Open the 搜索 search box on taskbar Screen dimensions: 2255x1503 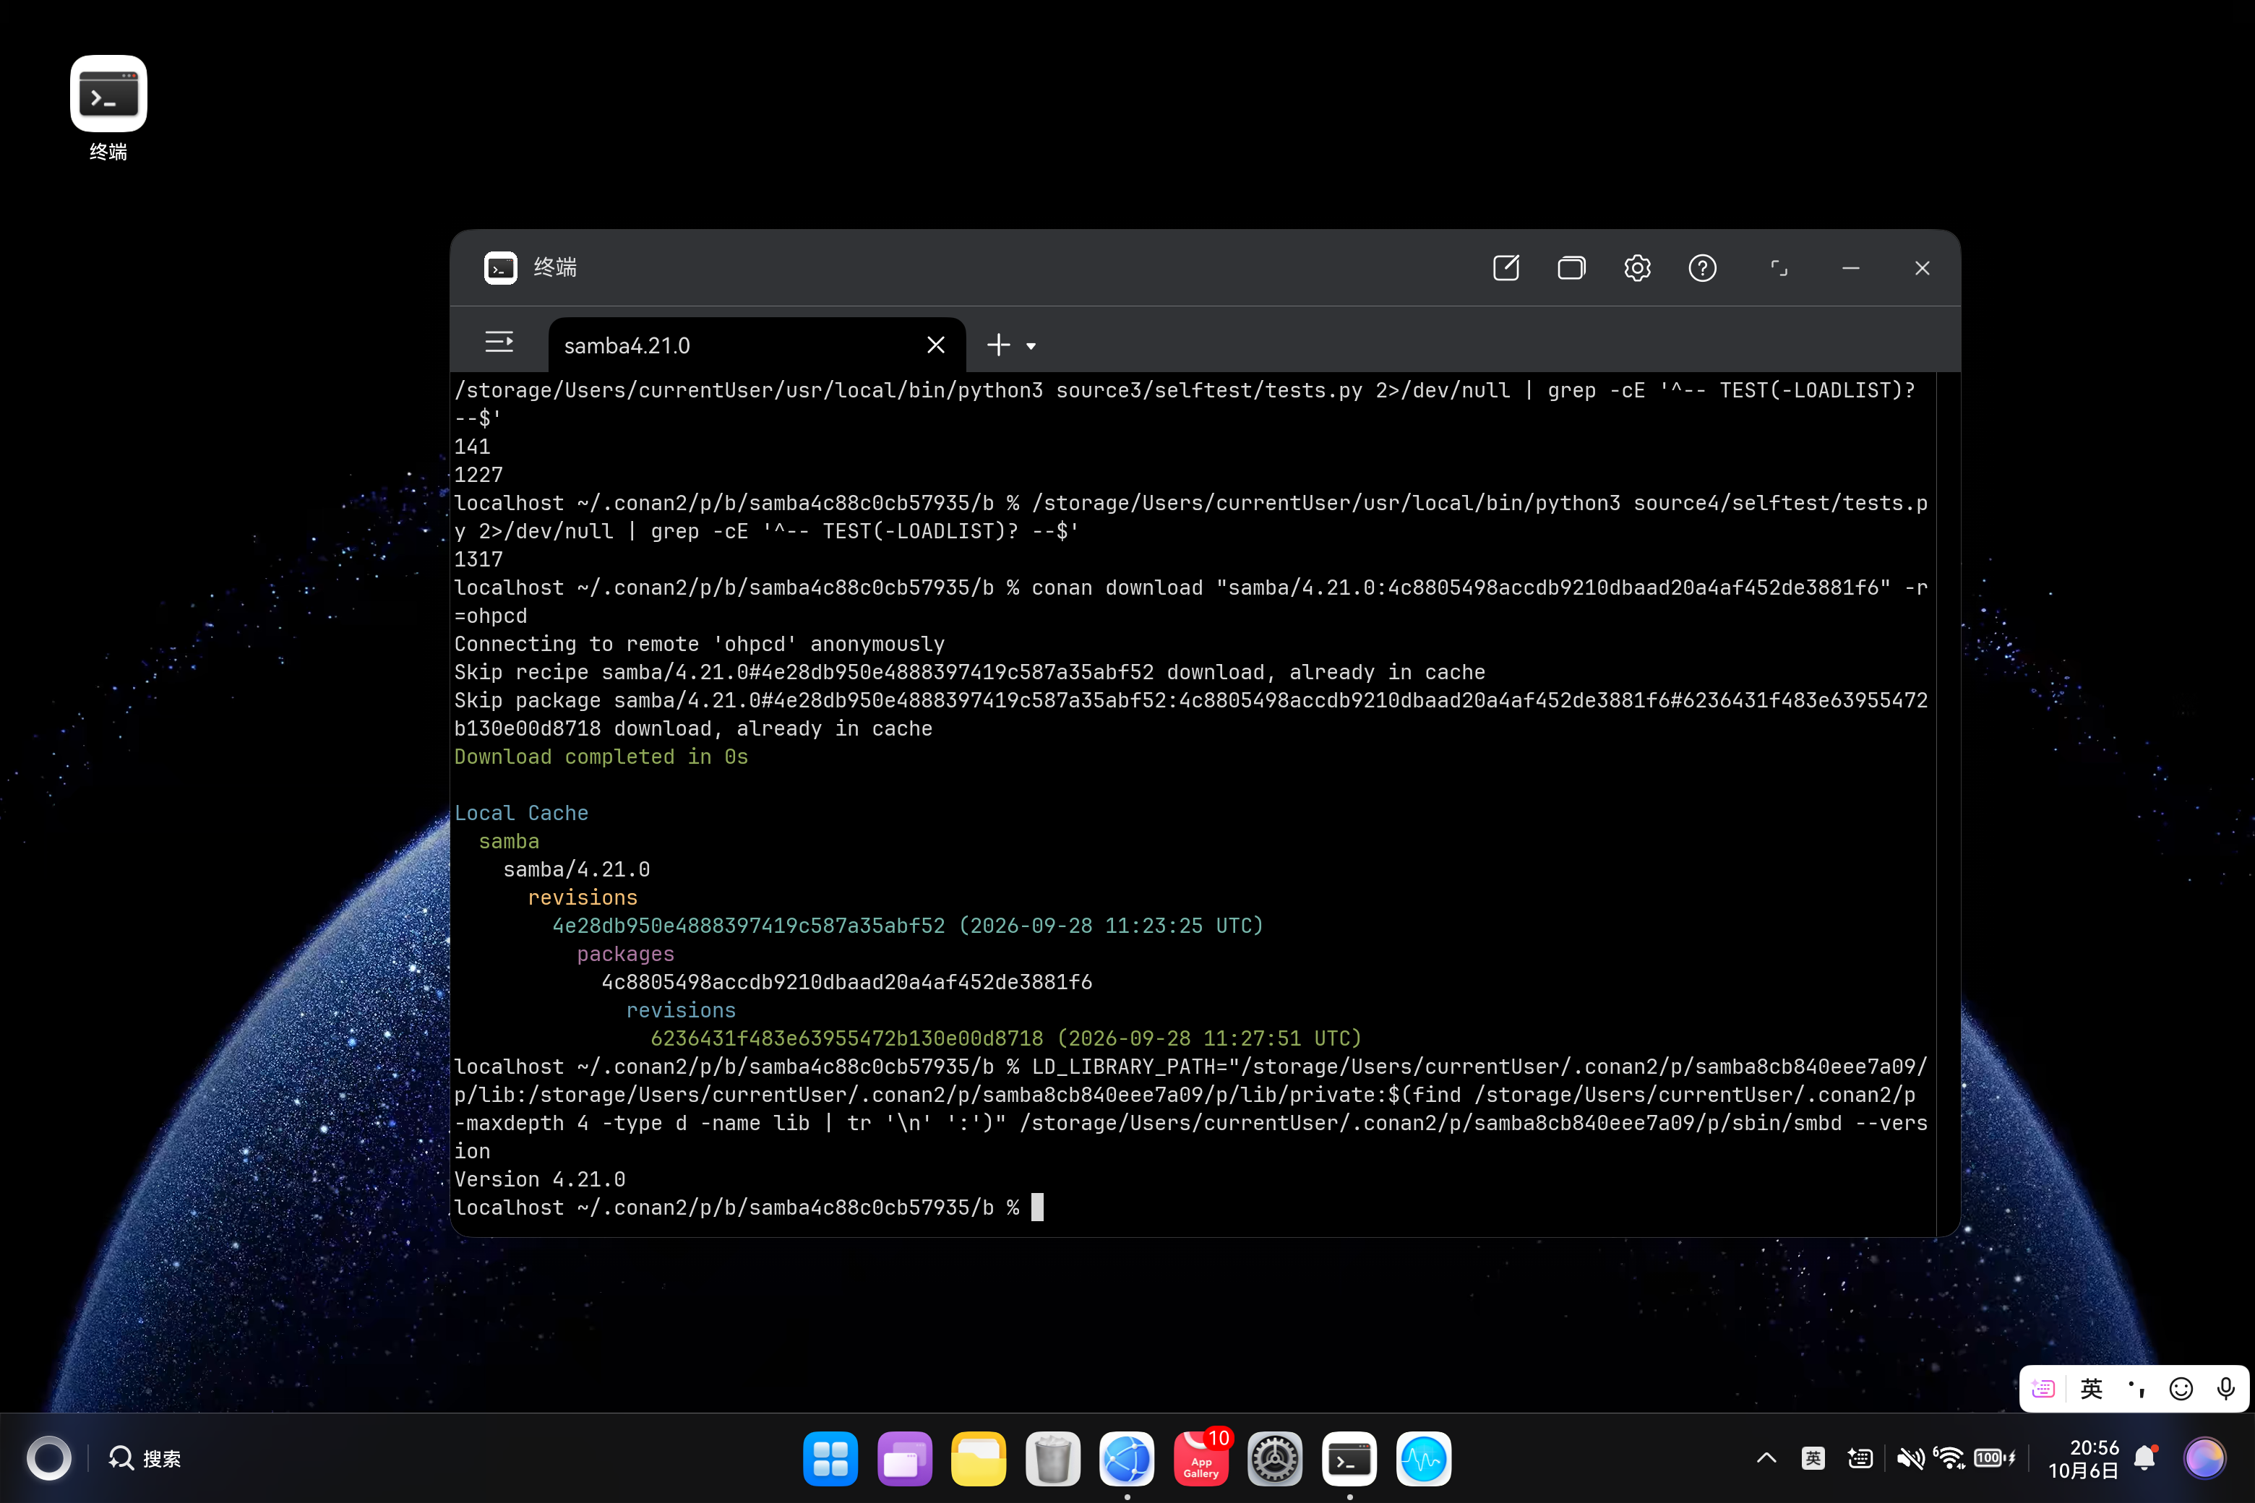[145, 1459]
